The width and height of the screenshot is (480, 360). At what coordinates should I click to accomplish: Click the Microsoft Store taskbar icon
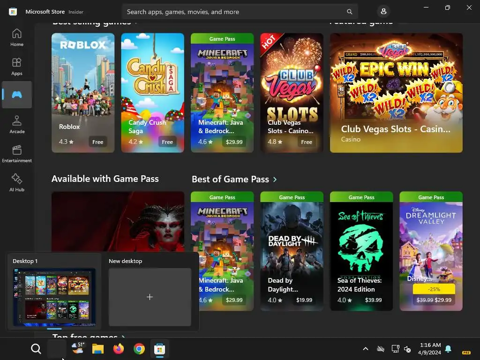(159, 349)
